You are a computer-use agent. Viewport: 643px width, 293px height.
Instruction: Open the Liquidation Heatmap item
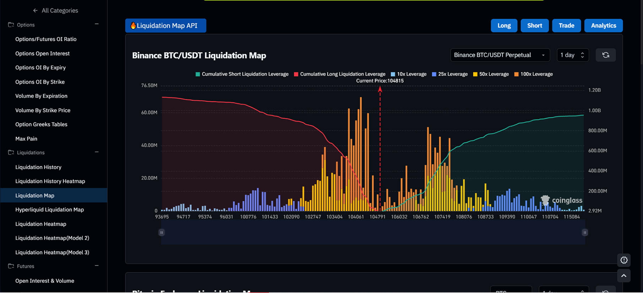(x=41, y=224)
